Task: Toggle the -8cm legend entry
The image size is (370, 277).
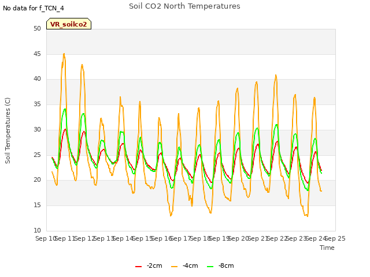Action: (x=220, y=265)
